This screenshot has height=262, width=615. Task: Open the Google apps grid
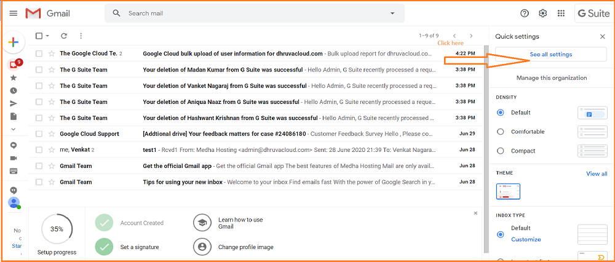[x=561, y=13]
